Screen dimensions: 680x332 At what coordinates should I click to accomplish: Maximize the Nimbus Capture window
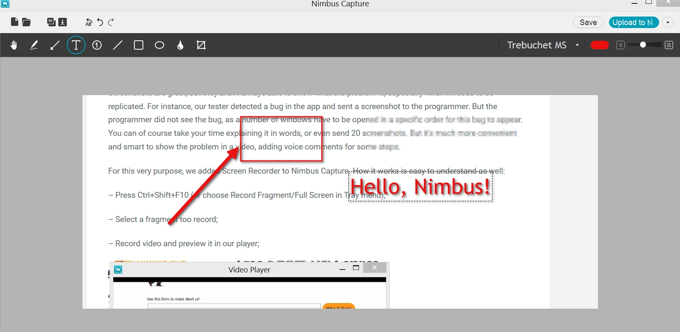tap(649, 3)
